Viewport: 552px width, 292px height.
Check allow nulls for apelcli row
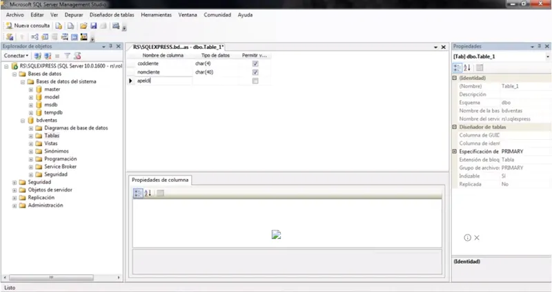click(x=255, y=81)
